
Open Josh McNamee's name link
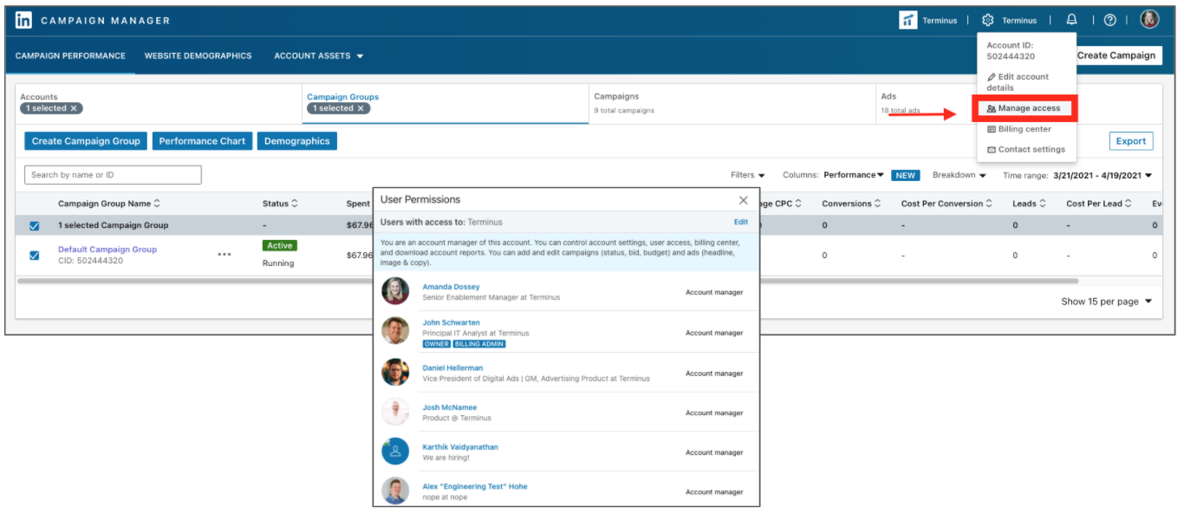tap(449, 407)
